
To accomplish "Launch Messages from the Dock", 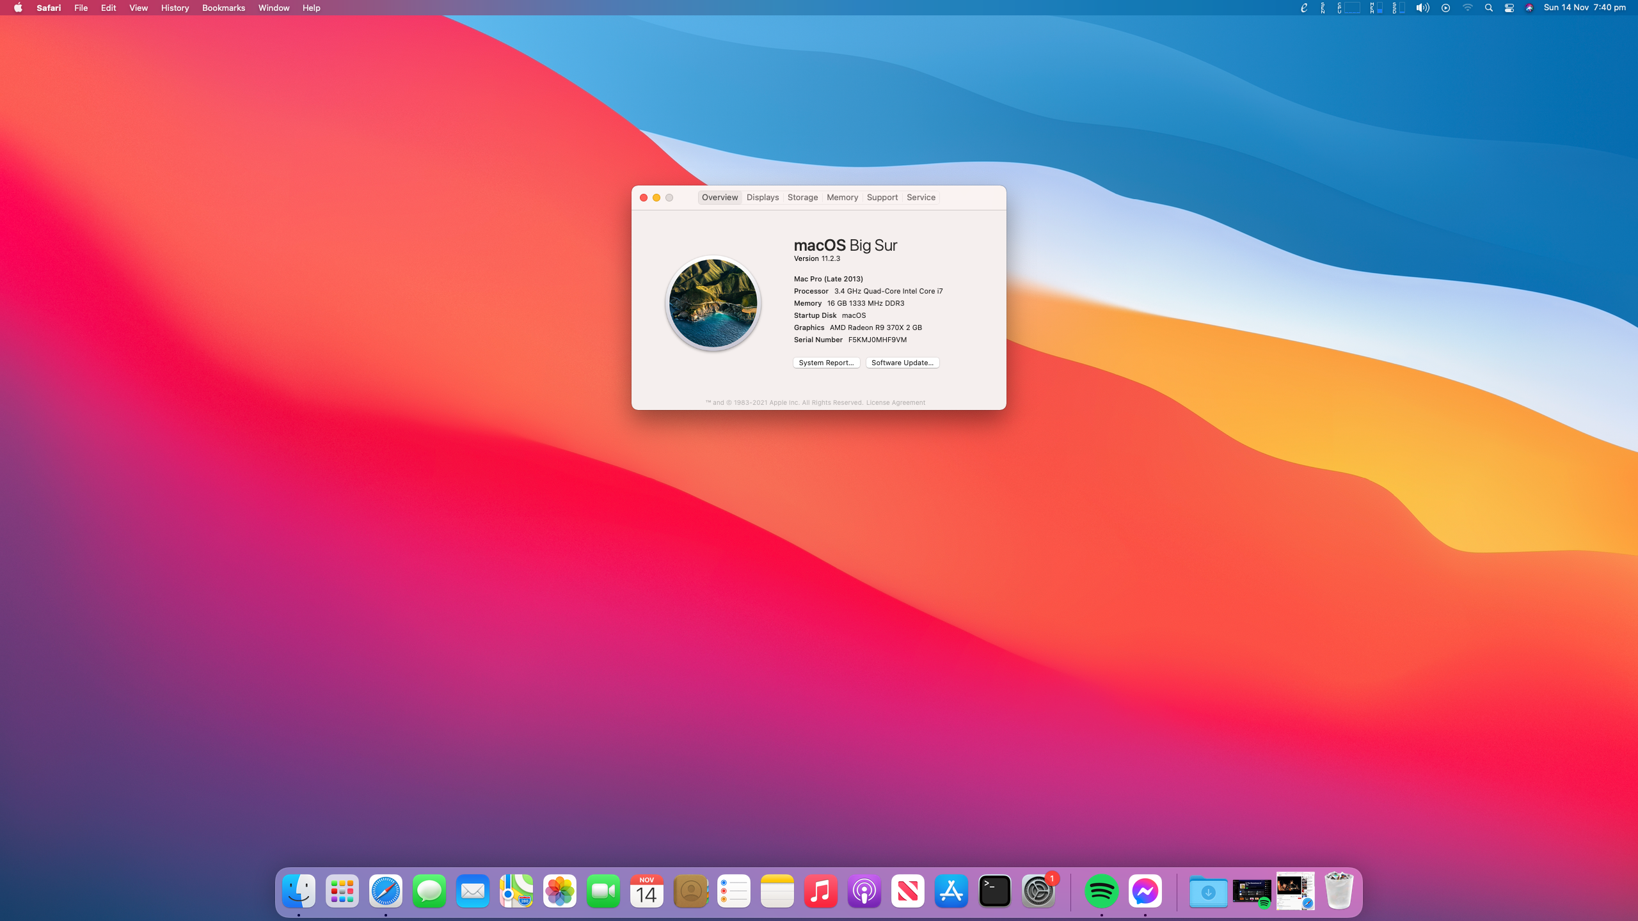I will (429, 891).
